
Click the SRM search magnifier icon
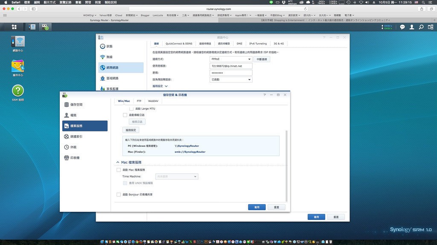[x=421, y=27]
